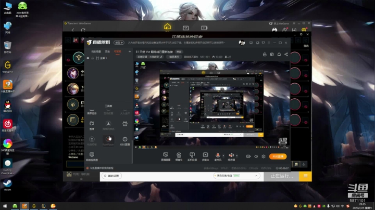Mute the microphone icon
Viewport: 375px width, 210px height.
click(218, 155)
